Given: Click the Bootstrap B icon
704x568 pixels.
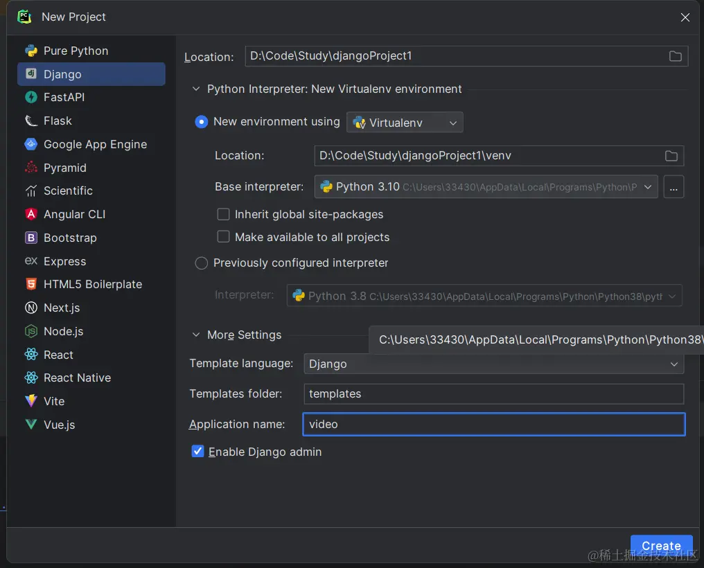Looking at the screenshot, I should tap(31, 238).
